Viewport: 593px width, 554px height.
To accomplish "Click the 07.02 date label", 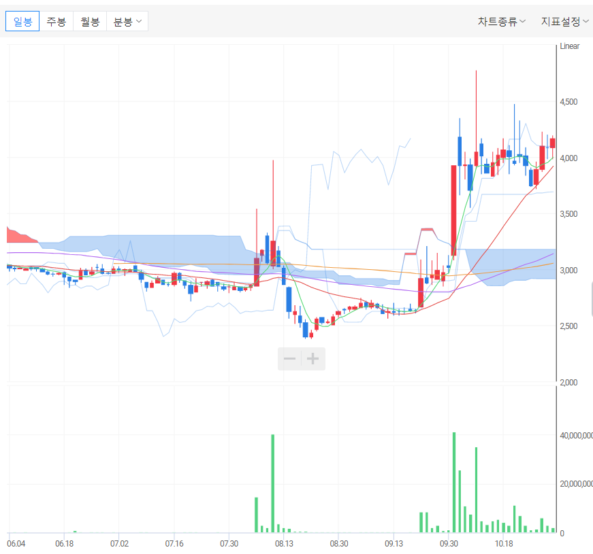I will [x=119, y=544].
